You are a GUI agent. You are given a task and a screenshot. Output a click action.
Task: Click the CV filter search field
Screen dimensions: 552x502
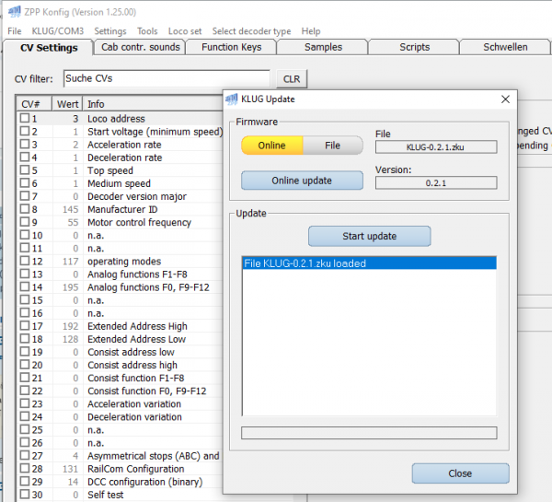click(x=166, y=79)
